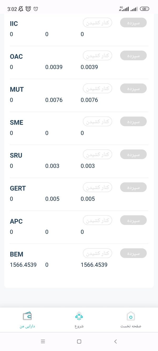Select the GERT asset name

pos(18,188)
